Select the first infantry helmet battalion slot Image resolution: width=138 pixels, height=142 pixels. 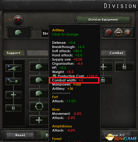coord(39,67)
